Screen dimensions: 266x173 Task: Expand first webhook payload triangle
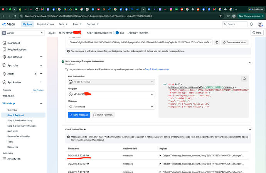point(160,156)
